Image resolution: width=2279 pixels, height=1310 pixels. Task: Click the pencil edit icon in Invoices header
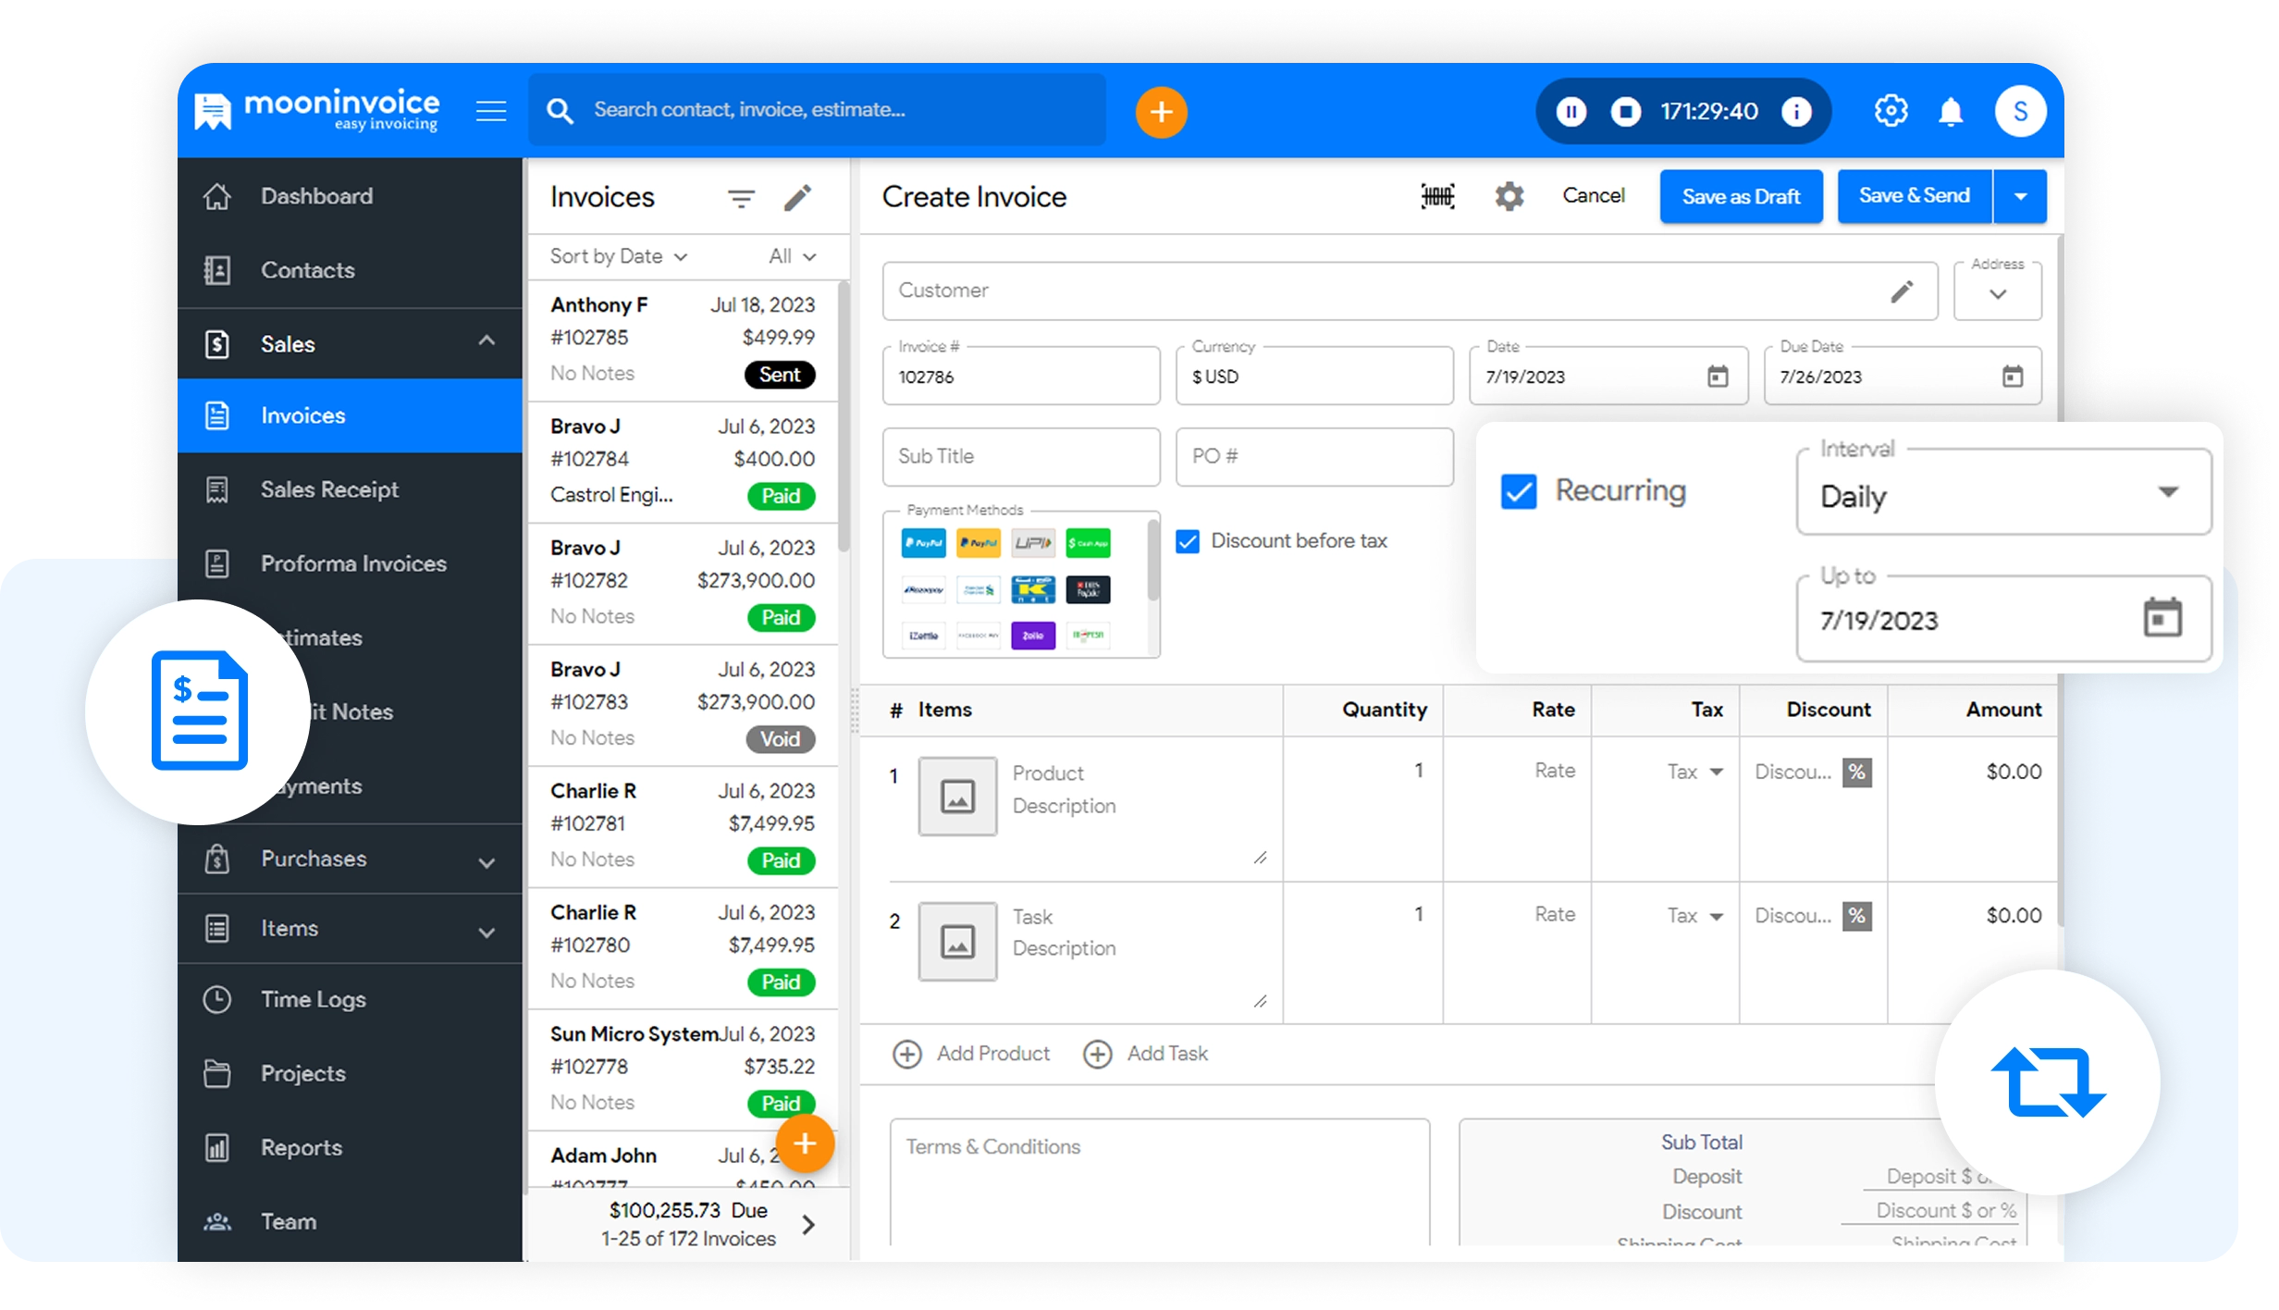[797, 198]
